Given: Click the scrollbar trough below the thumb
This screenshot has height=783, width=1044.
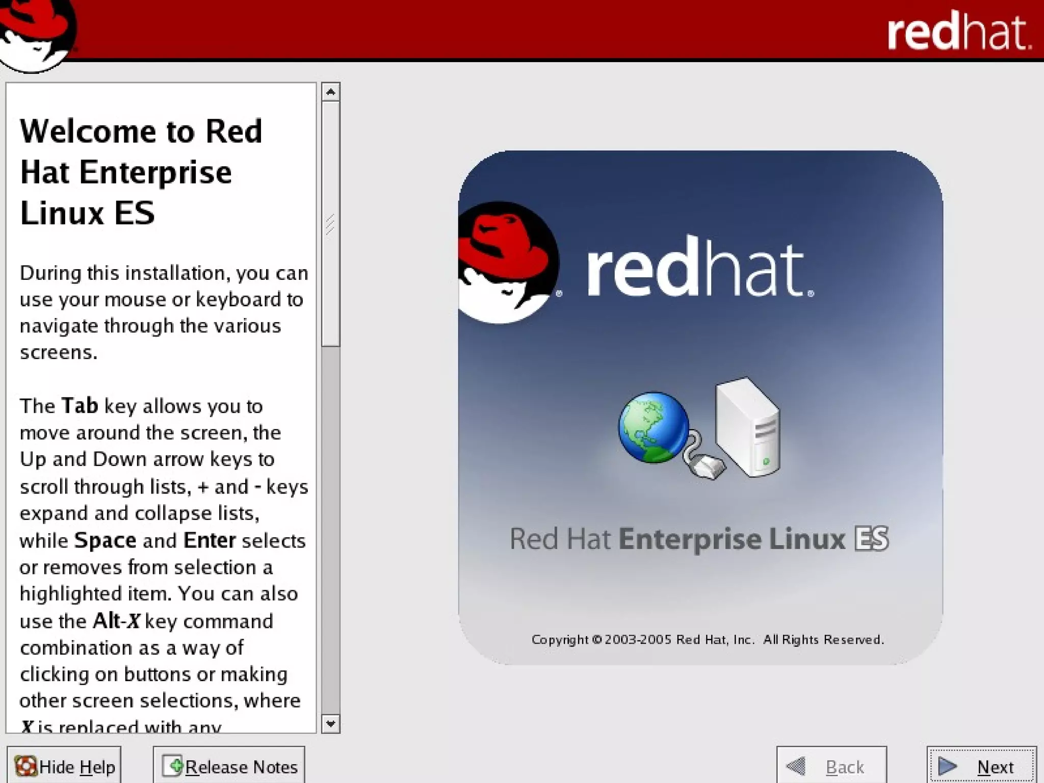Looking at the screenshot, I should pyautogui.click(x=331, y=530).
